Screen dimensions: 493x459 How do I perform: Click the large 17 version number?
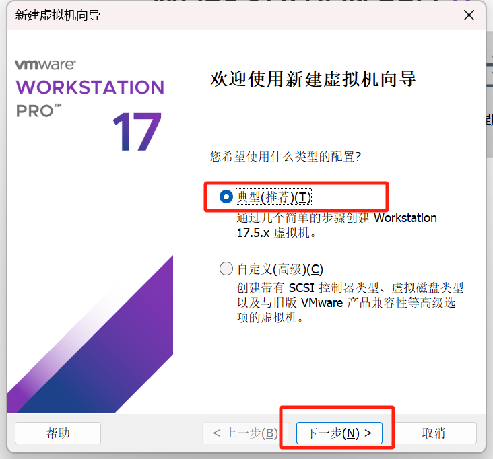point(137,133)
